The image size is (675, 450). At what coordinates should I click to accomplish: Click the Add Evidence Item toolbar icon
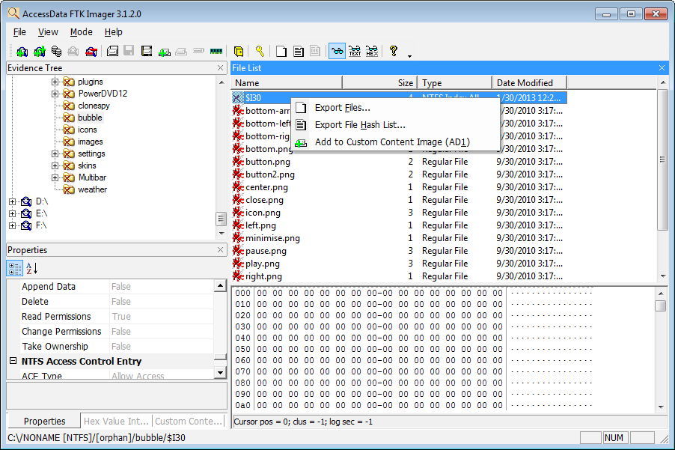(x=22, y=52)
